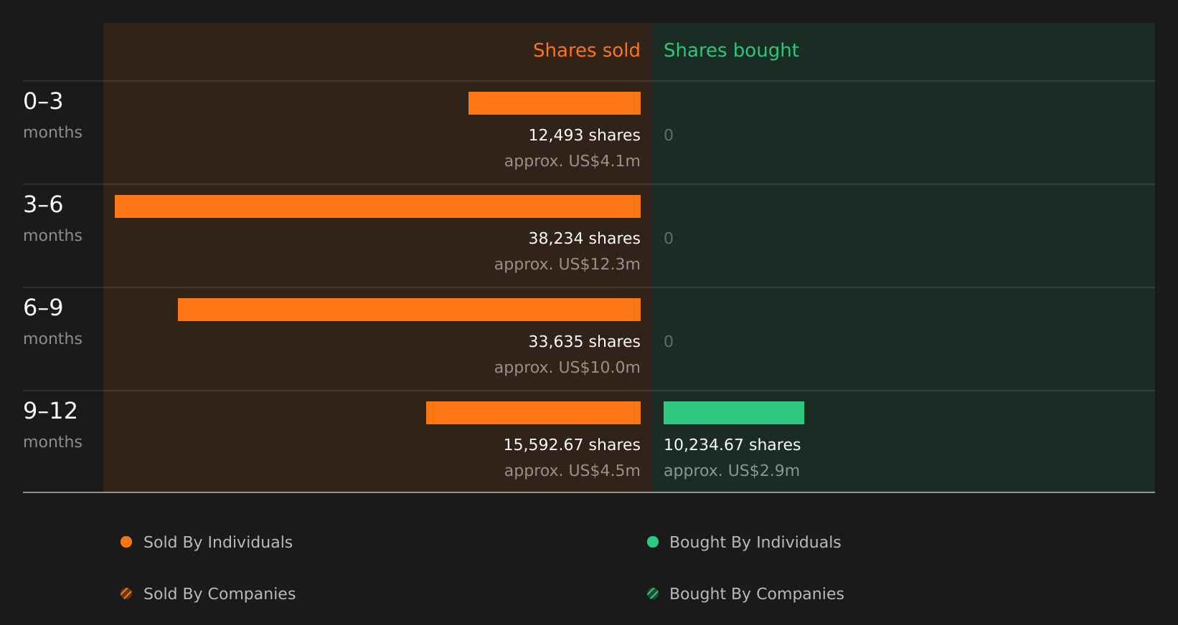Select the approx. US$2.9m value
This screenshot has width=1178, height=625.
[x=731, y=471]
